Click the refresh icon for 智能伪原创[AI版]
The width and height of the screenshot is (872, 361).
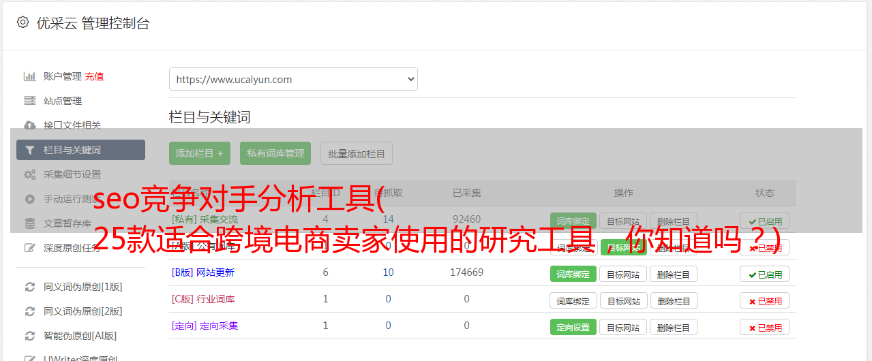[x=29, y=336]
